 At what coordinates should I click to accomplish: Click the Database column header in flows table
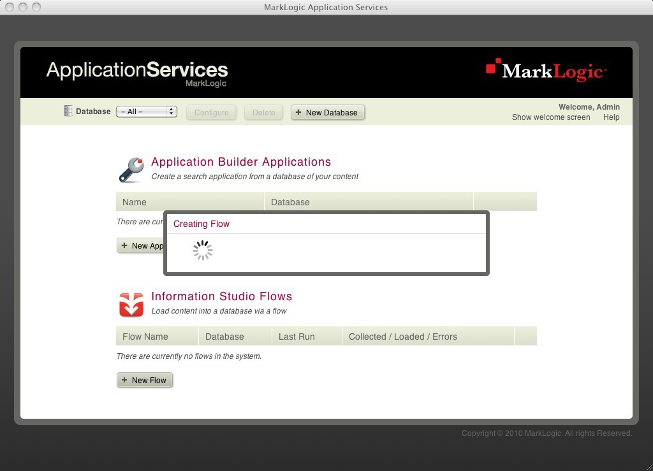tap(235, 336)
